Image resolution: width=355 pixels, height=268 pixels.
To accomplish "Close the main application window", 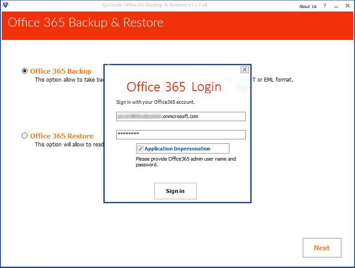I will click(x=347, y=6).
